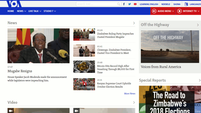Screen dimensions: 201x113
Task: Open Voices from Rural America link
Action: 161,67
